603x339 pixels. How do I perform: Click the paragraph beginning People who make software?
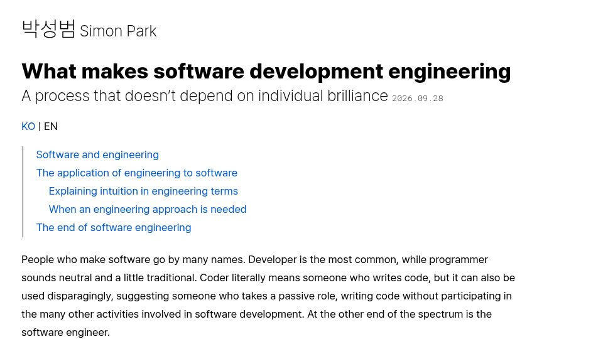click(268, 296)
